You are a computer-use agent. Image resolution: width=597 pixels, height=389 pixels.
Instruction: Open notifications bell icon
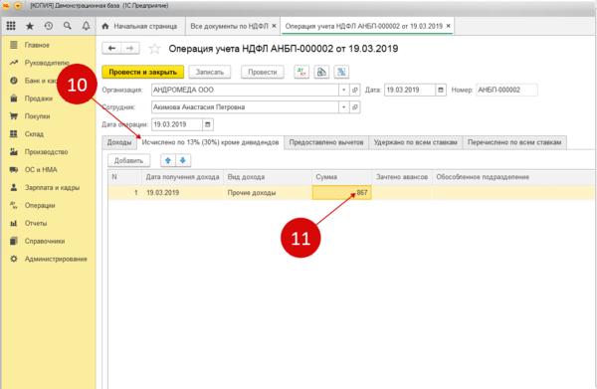pyautogui.click(x=86, y=26)
